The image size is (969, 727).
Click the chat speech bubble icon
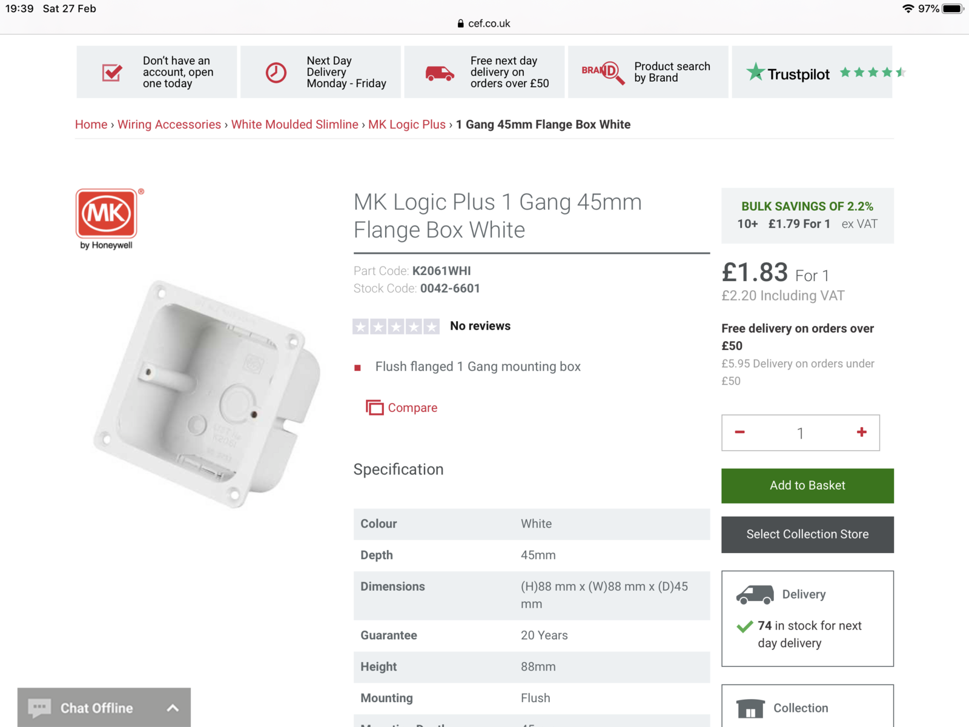pyautogui.click(x=40, y=708)
